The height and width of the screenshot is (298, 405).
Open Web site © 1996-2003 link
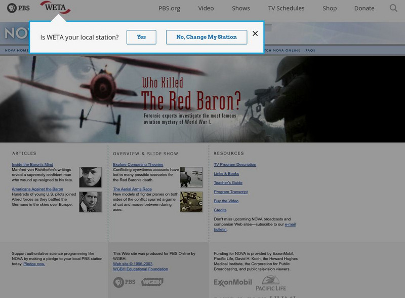(133, 264)
